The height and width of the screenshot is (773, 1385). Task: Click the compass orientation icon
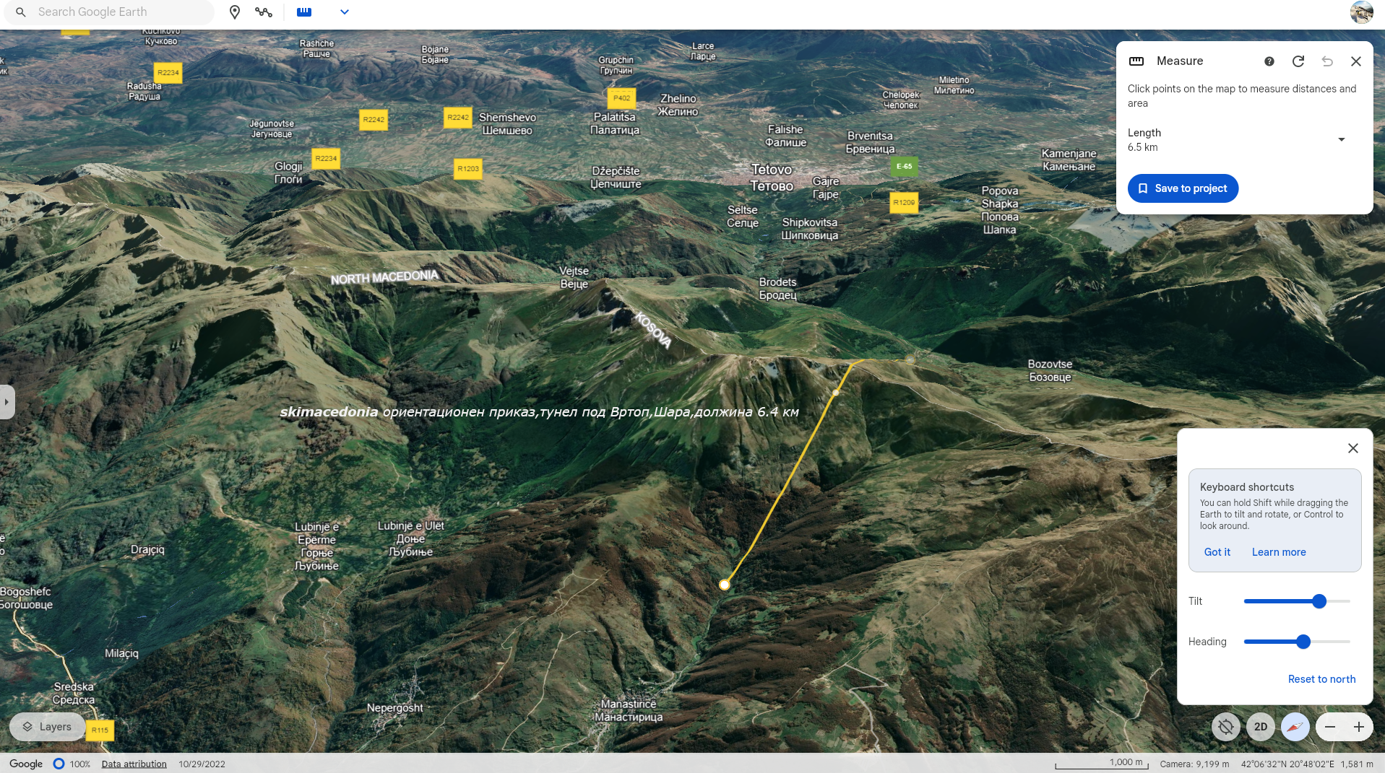[1295, 727]
